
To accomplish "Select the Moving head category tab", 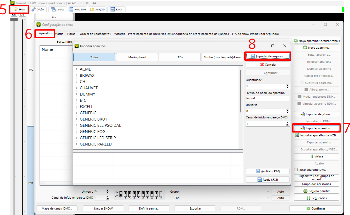I will pyautogui.click(x=137, y=57).
